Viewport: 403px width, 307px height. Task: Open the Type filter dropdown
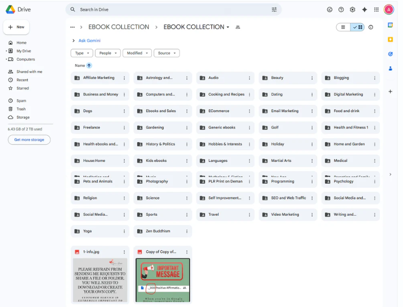82,53
